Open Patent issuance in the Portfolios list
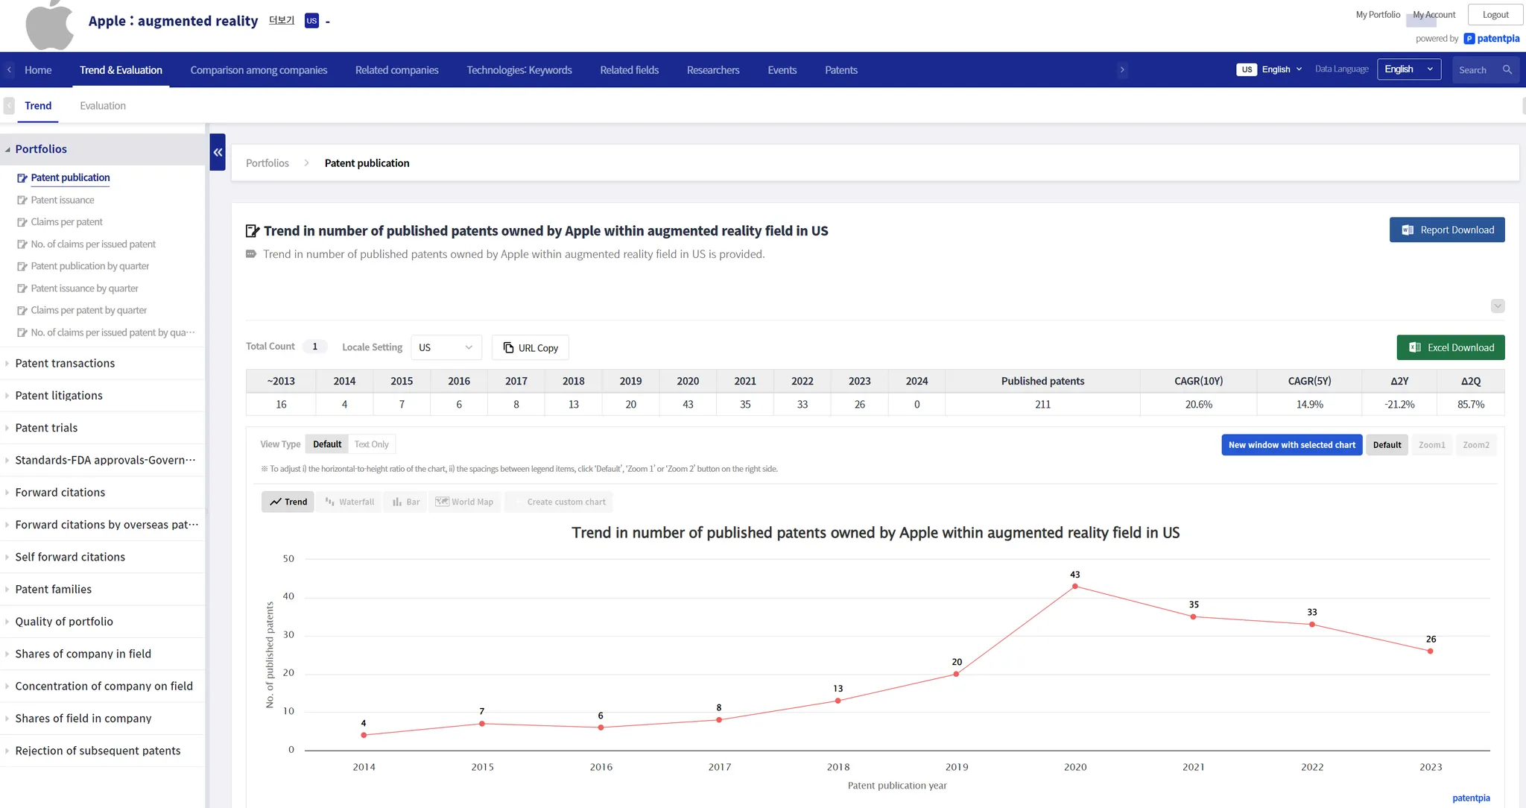This screenshot has width=1526, height=808. coord(63,200)
